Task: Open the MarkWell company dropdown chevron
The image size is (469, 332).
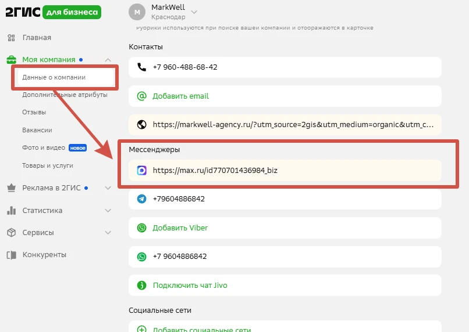Action: (194, 12)
